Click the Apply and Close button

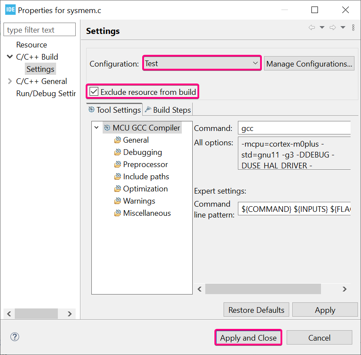[248, 338]
